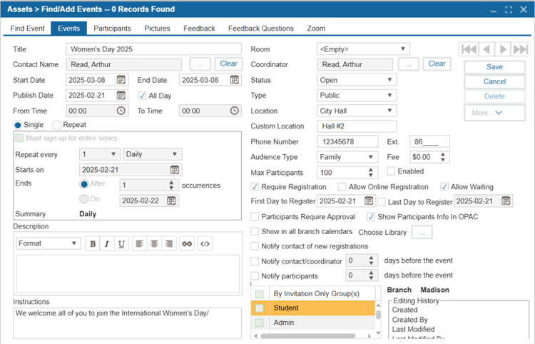This screenshot has height=344, width=535.
Task: Align description text right
Action: (169, 243)
